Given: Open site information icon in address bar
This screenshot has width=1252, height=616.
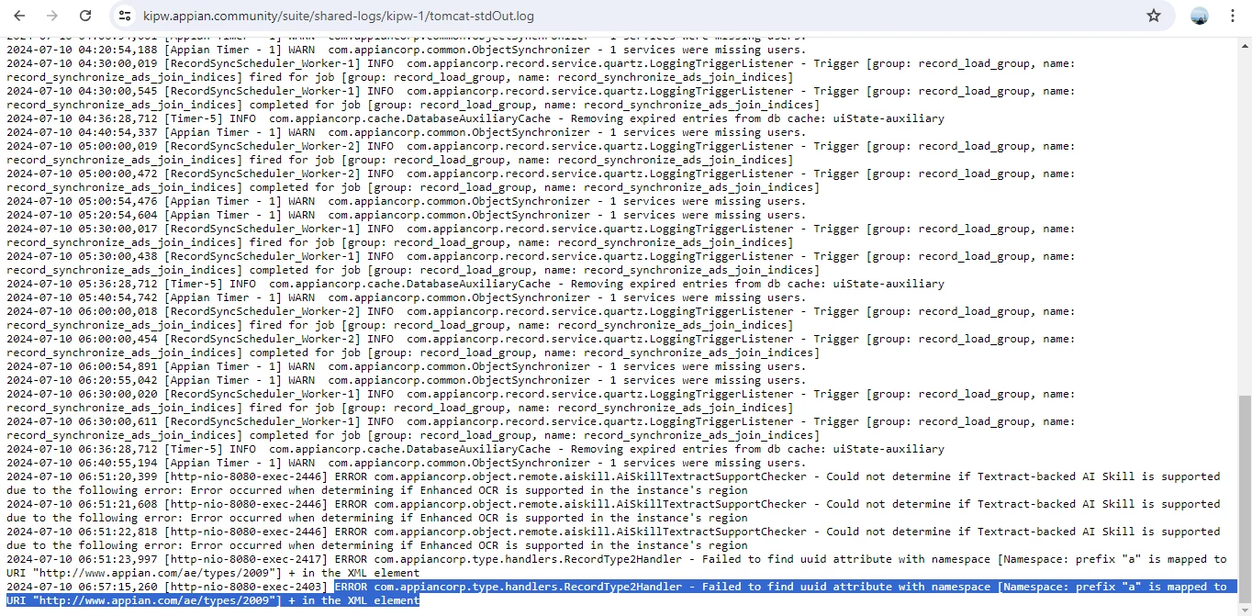Looking at the screenshot, I should [125, 16].
